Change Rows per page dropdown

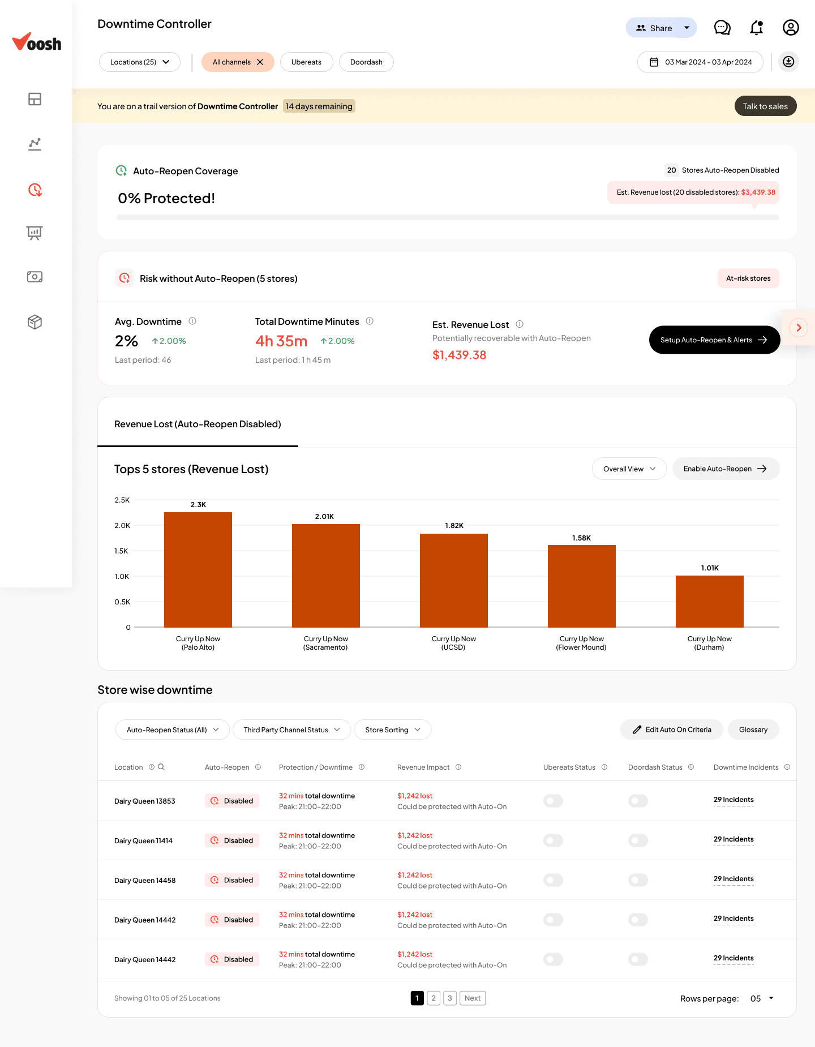point(762,998)
